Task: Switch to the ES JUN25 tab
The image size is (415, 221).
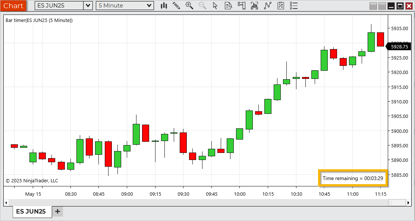Action: click(x=32, y=211)
